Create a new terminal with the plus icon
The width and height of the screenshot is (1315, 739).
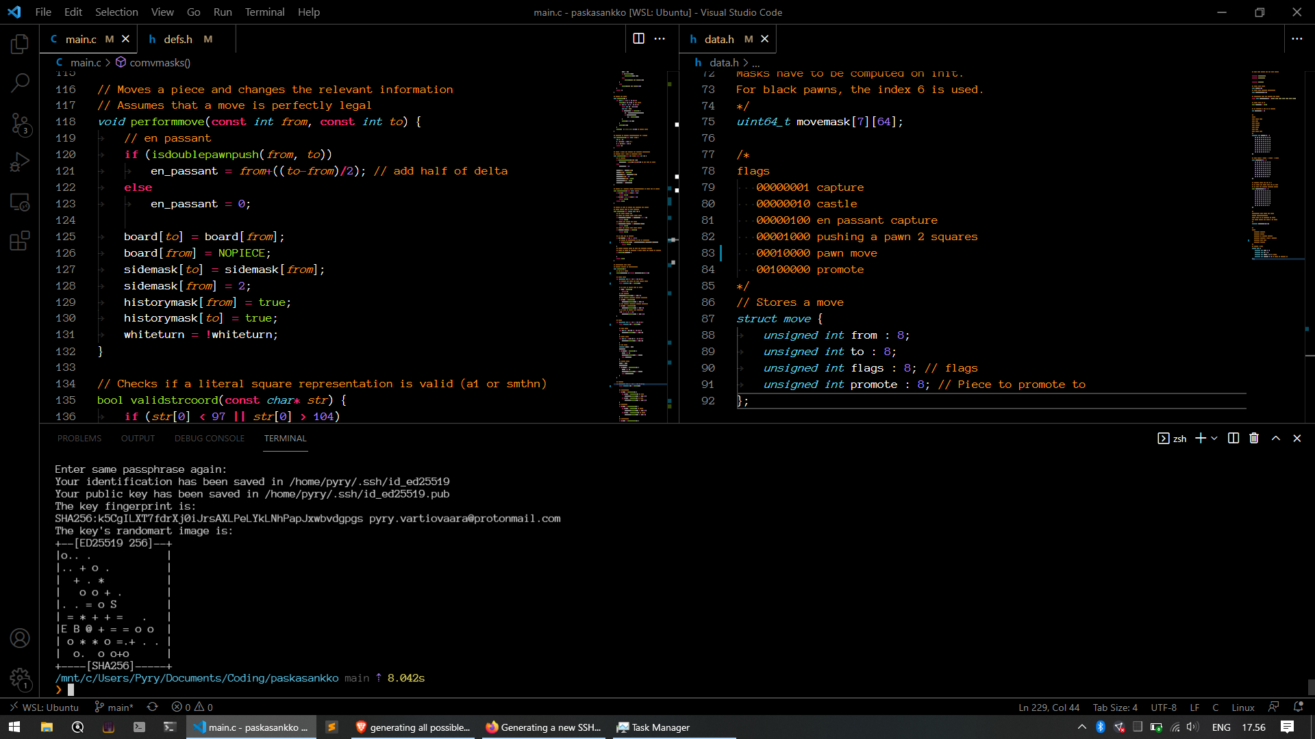(x=1201, y=438)
